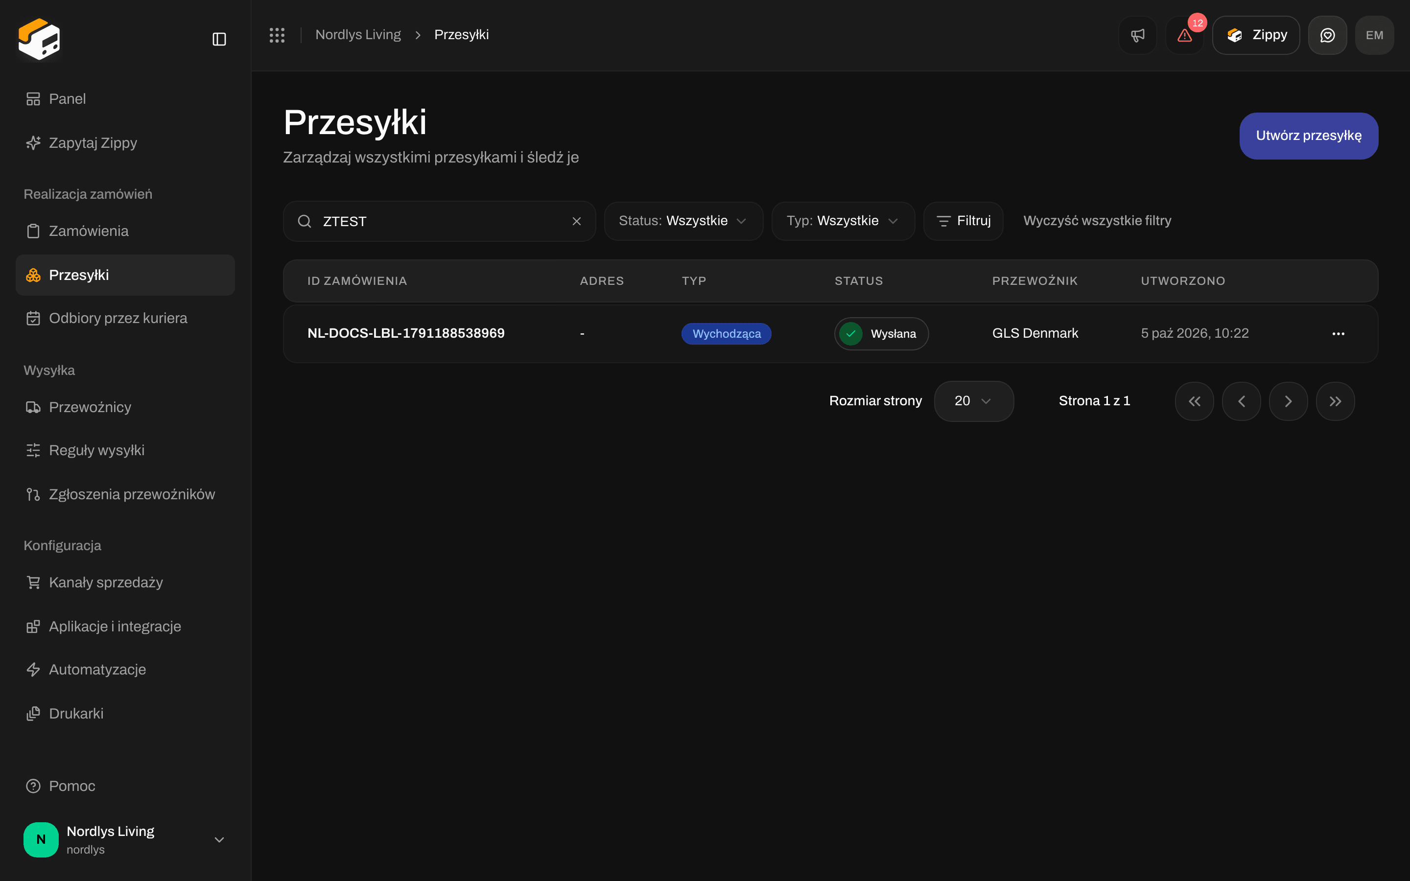Go to the next page

click(x=1288, y=401)
